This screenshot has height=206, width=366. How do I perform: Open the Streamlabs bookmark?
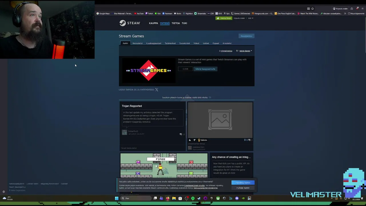(x=200, y=13)
